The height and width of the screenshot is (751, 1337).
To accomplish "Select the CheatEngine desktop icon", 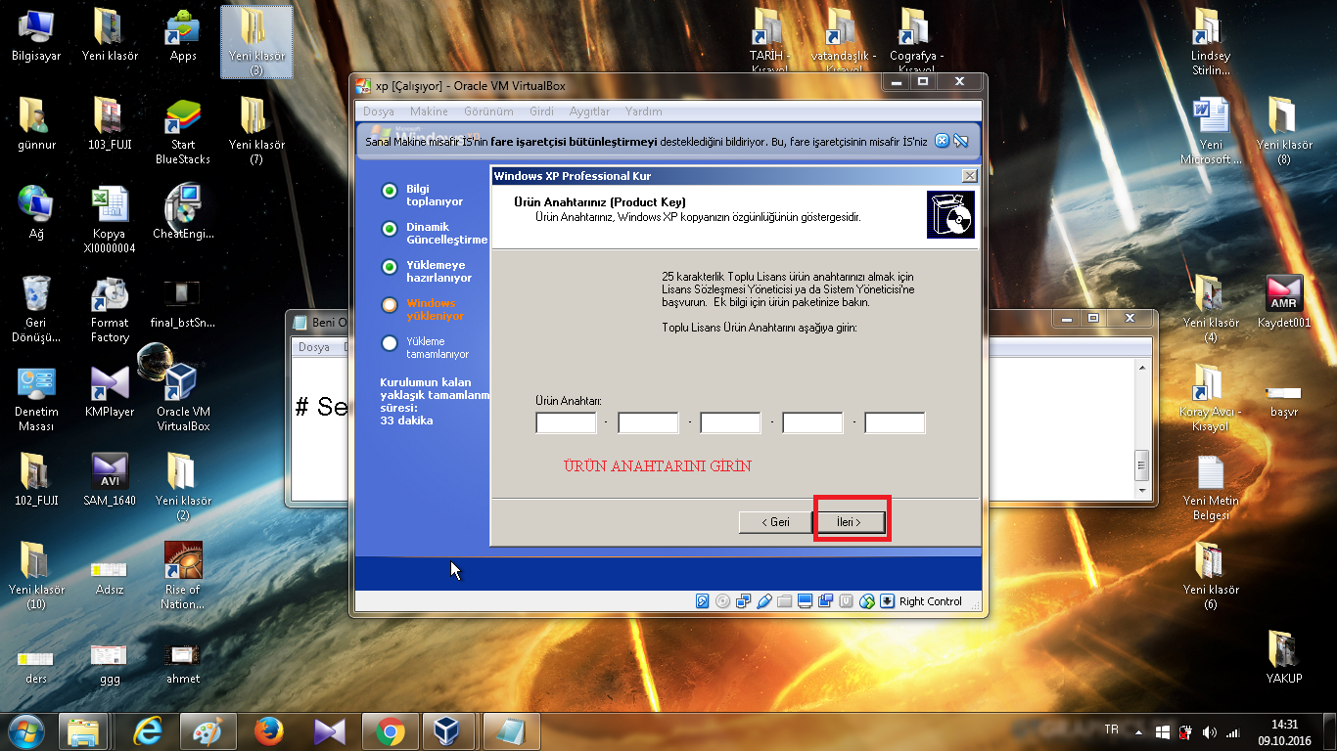I will 183,213.
